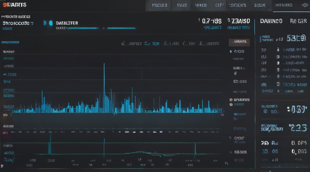The image size is (310, 172).
Task: Select the teal-highlighted legend icon above the chart
Action: pyautogui.click(x=146, y=44)
